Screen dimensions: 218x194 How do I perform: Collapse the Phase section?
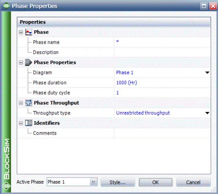click(21, 32)
